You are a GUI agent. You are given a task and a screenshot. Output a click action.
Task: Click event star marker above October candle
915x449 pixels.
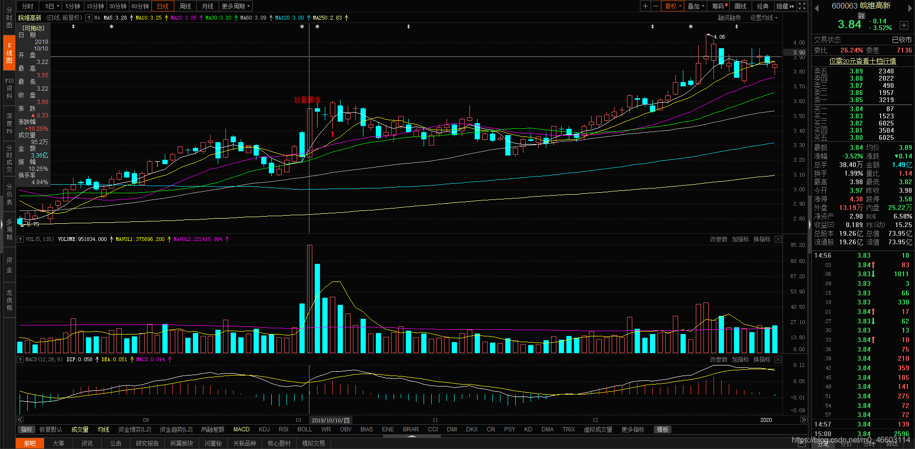[302, 27]
